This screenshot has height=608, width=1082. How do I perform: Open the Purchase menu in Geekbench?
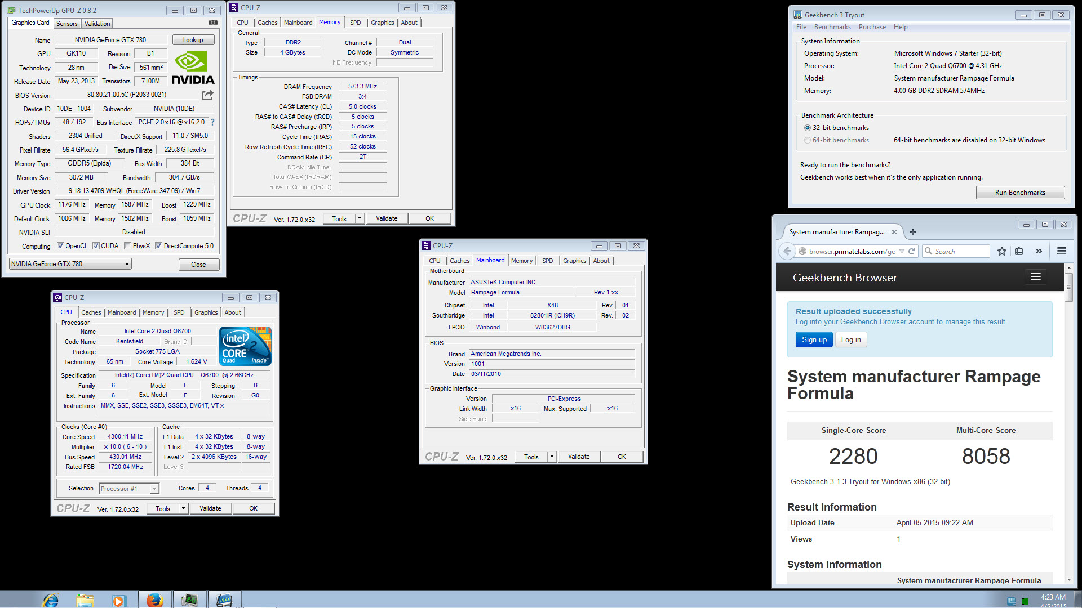click(872, 27)
